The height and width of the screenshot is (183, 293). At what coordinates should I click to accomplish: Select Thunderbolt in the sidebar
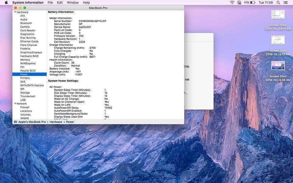coord(28,96)
